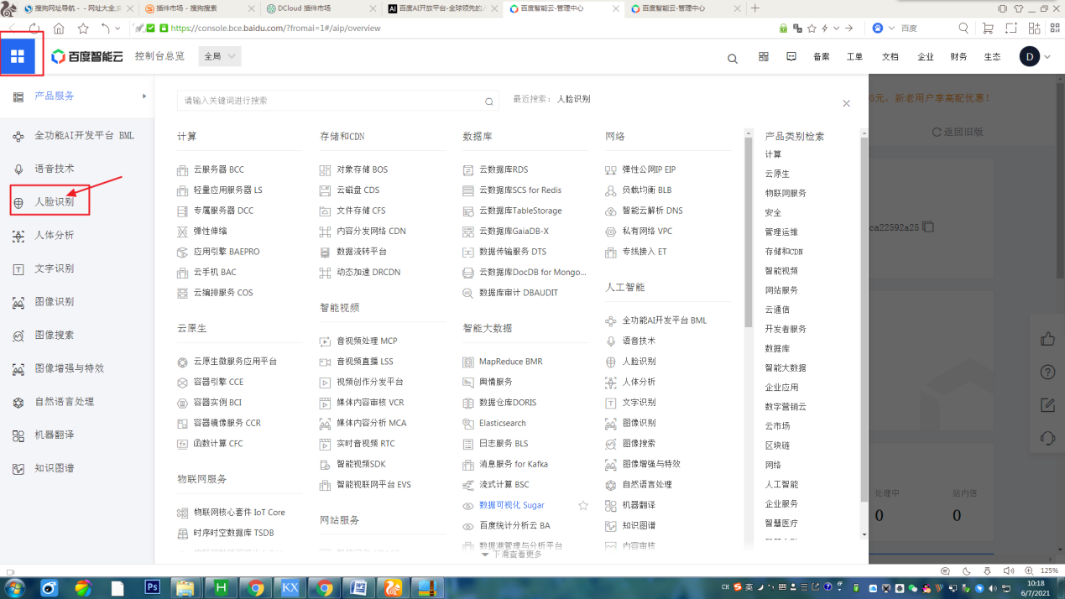Click the Windows Start button
The image size is (1065, 599).
pyautogui.click(x=14, y=587)
